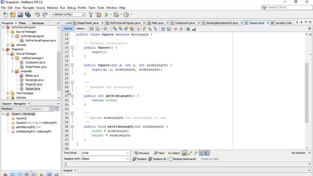Click the Find Selection magnifier icon in editor toolbar
The image size is (313, 176).
115,29
